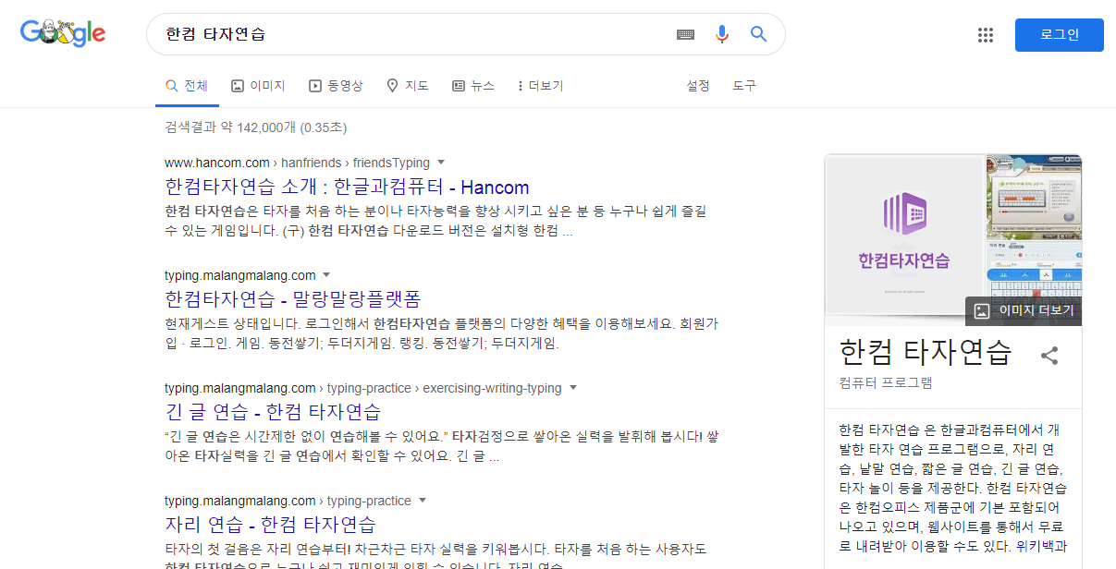Open 한컴타자연습 소개 : 한글과컴퓨터 - Hancom result

tap(347, 187)
